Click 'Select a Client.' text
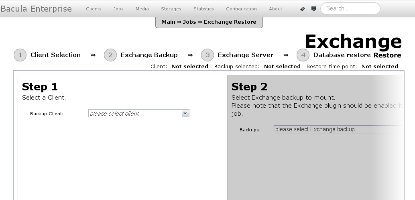The image size is (415, 200). pyautogui.click(x=44, y=98)
